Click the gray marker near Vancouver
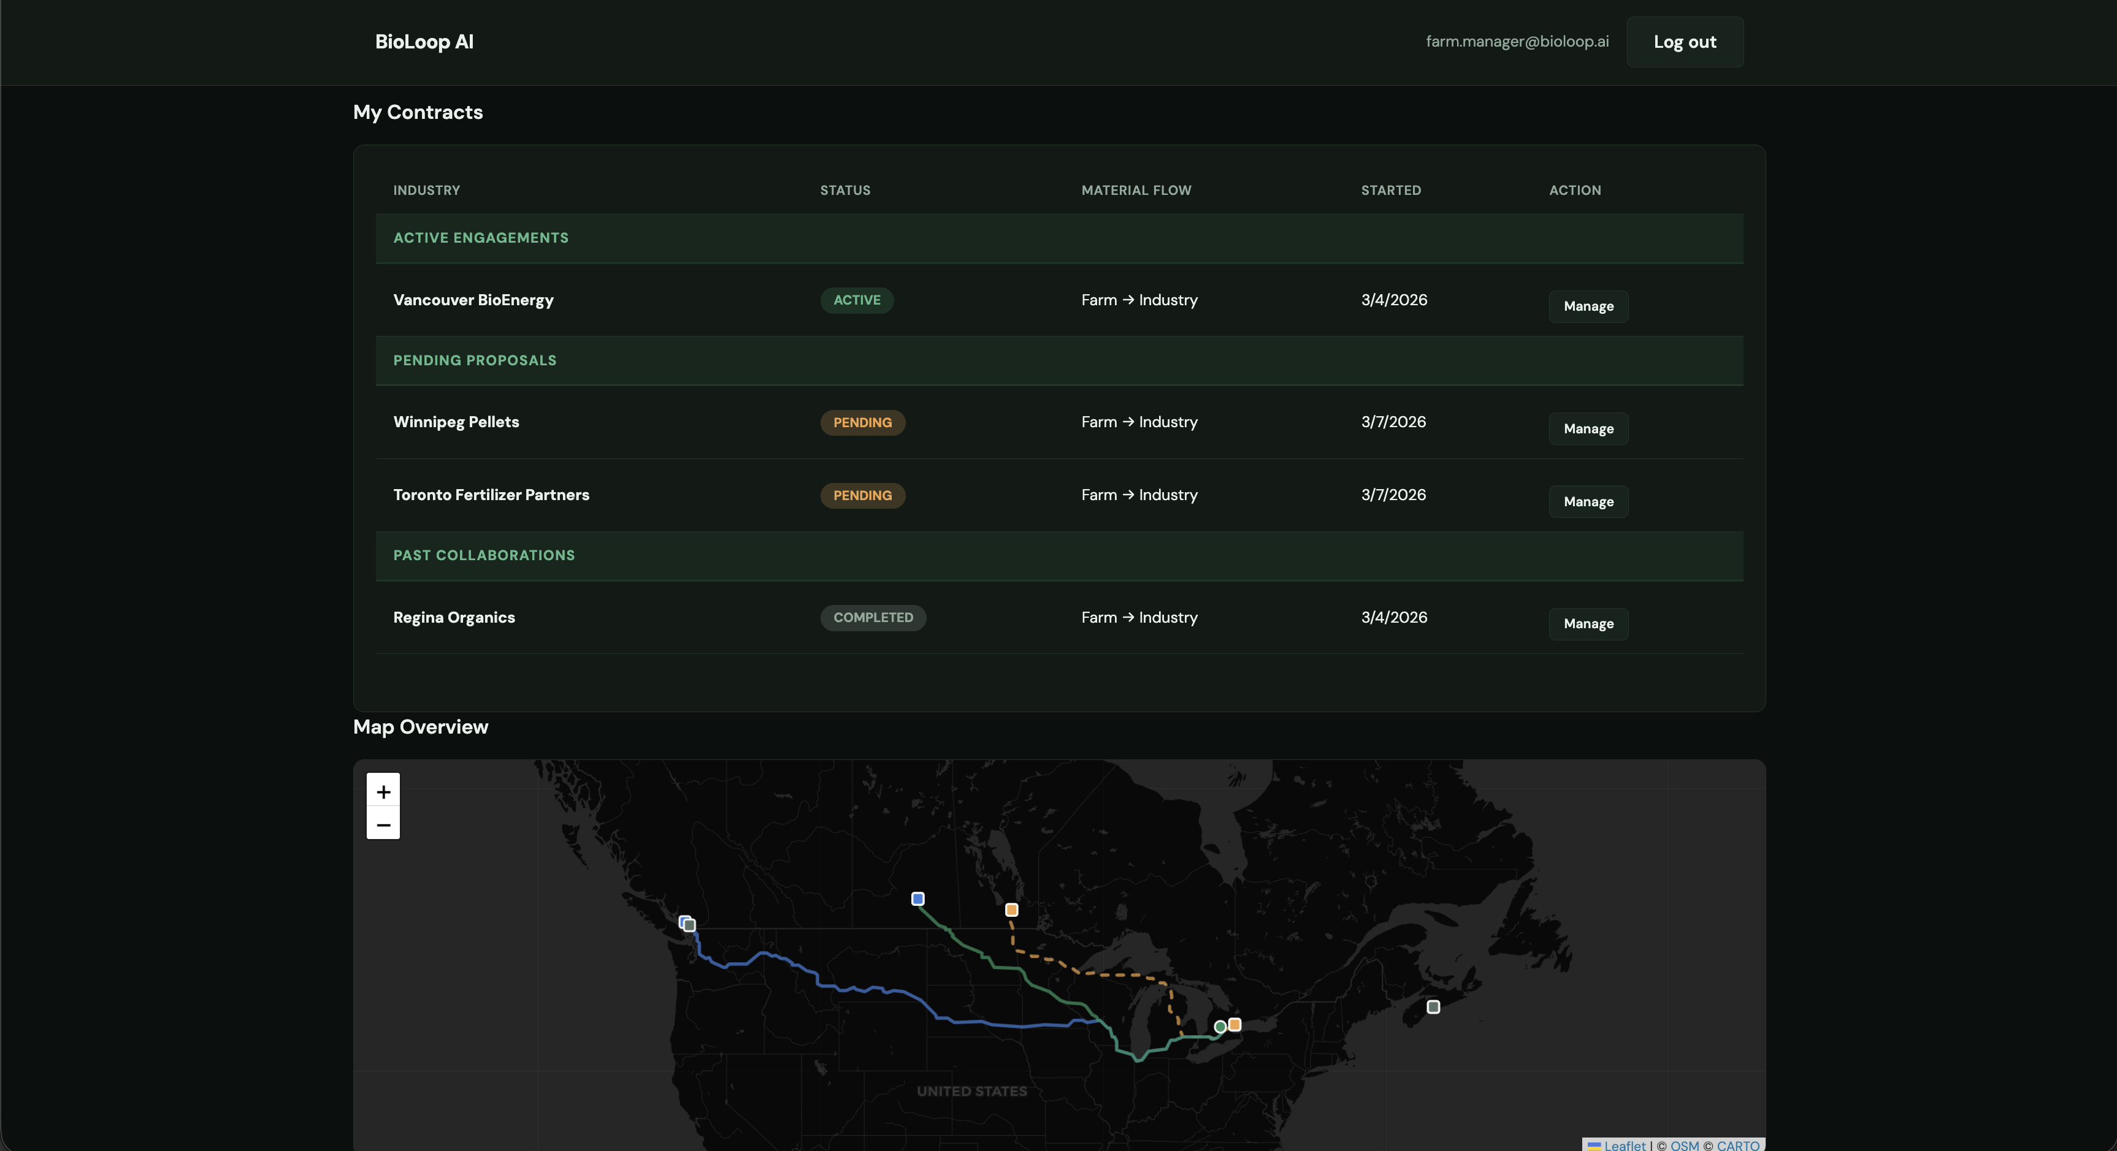This screenshot has height=1151, width=2117. pos(691,926)
